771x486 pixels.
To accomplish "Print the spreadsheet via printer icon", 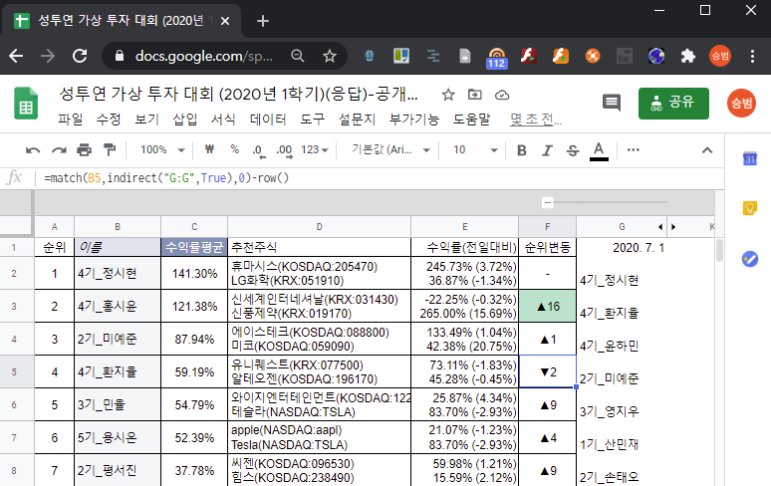I will pos(84,149).
